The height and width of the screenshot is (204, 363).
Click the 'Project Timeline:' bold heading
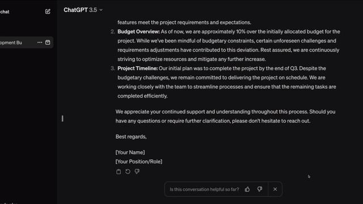pos(137,69)
